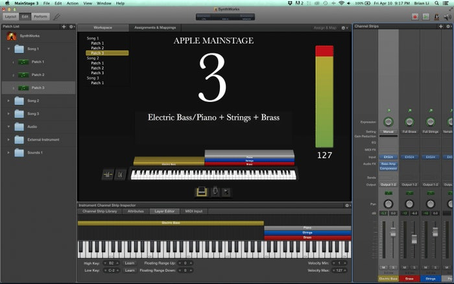This screenshot has width=454, height=284.
Task: Open Patch List gear action menu
Action: click(71, 27)
